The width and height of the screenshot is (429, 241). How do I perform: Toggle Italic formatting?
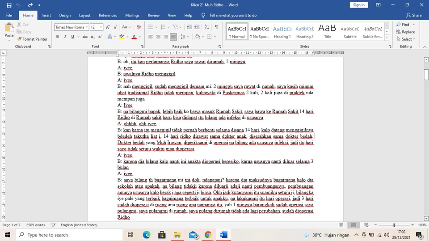coord(65,37)
